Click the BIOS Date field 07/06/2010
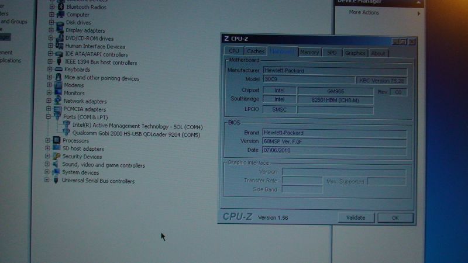The width and height of the screenshot is (468, 263). [334, 150]
